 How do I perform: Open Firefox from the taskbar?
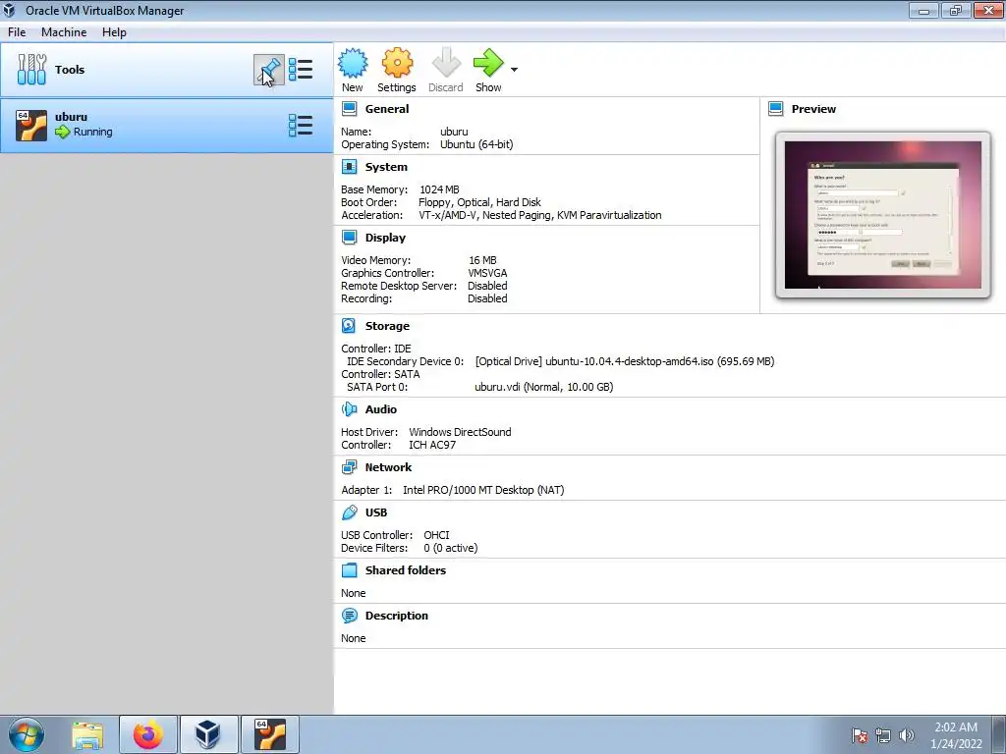148,734
